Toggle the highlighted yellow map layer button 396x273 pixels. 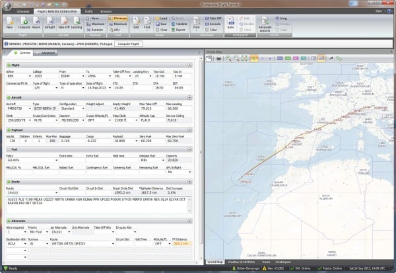click(x=255, y=58)
